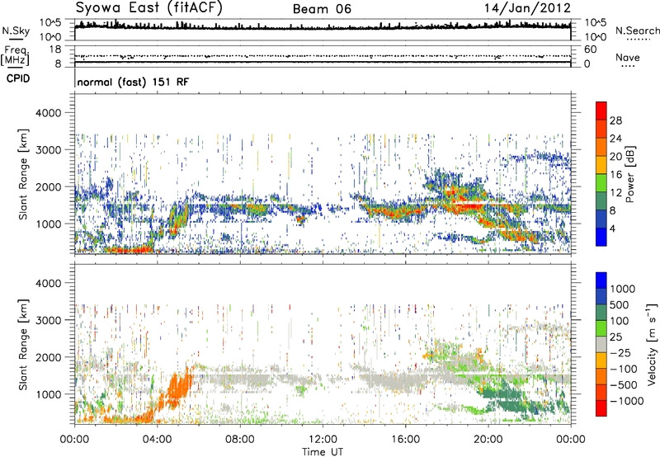The image size is (660, 457).
Task: Click the '60' Nave tick label
Action: 590,49
